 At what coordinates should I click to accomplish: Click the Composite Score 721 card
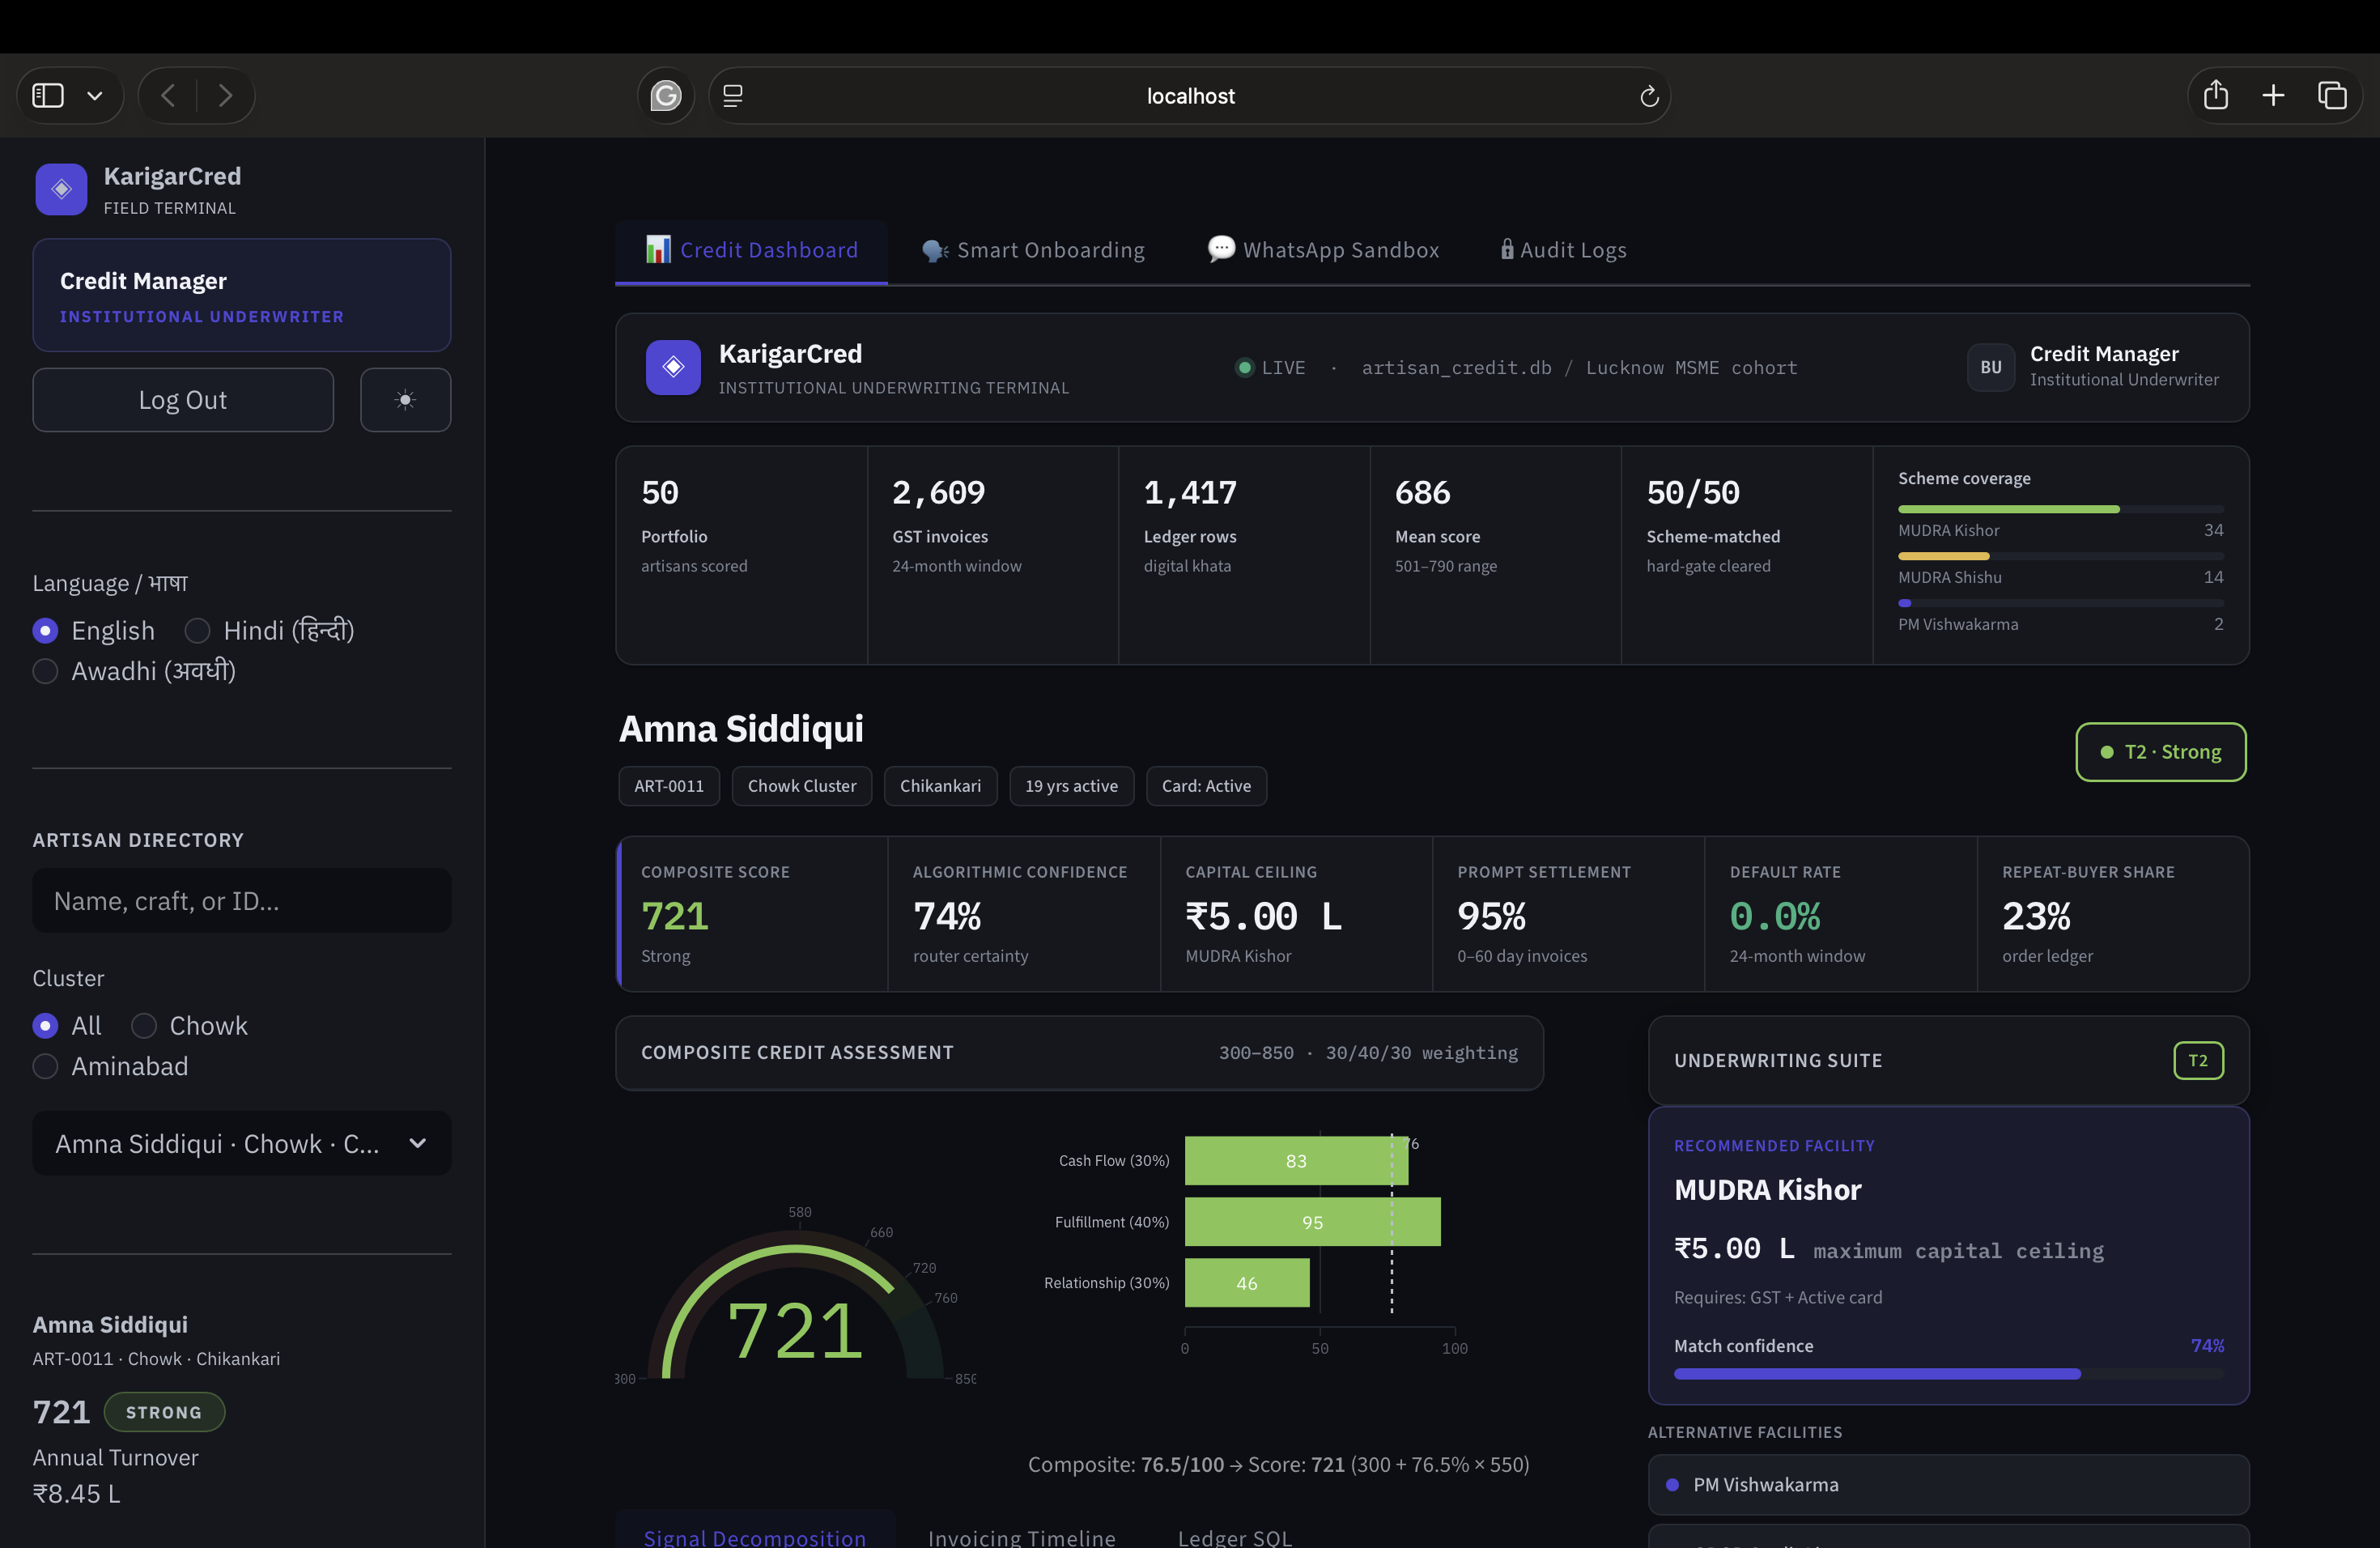coord(752,914)
